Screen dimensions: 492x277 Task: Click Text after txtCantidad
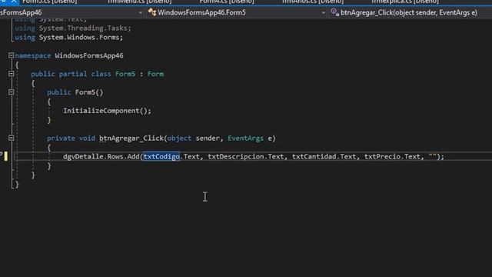pos(348,156)
